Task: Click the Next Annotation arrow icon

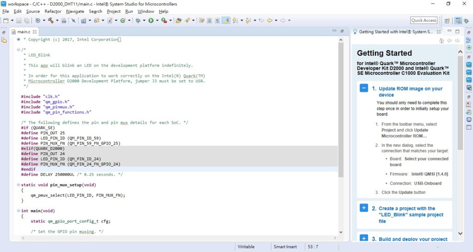Action: click(x=235, y=20)
